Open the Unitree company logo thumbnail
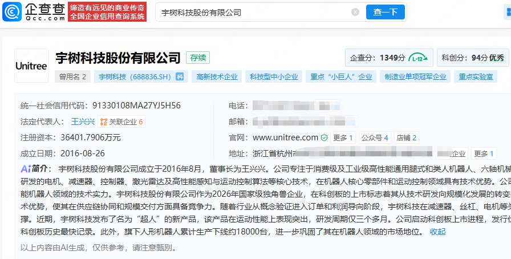 click(31, 66)
